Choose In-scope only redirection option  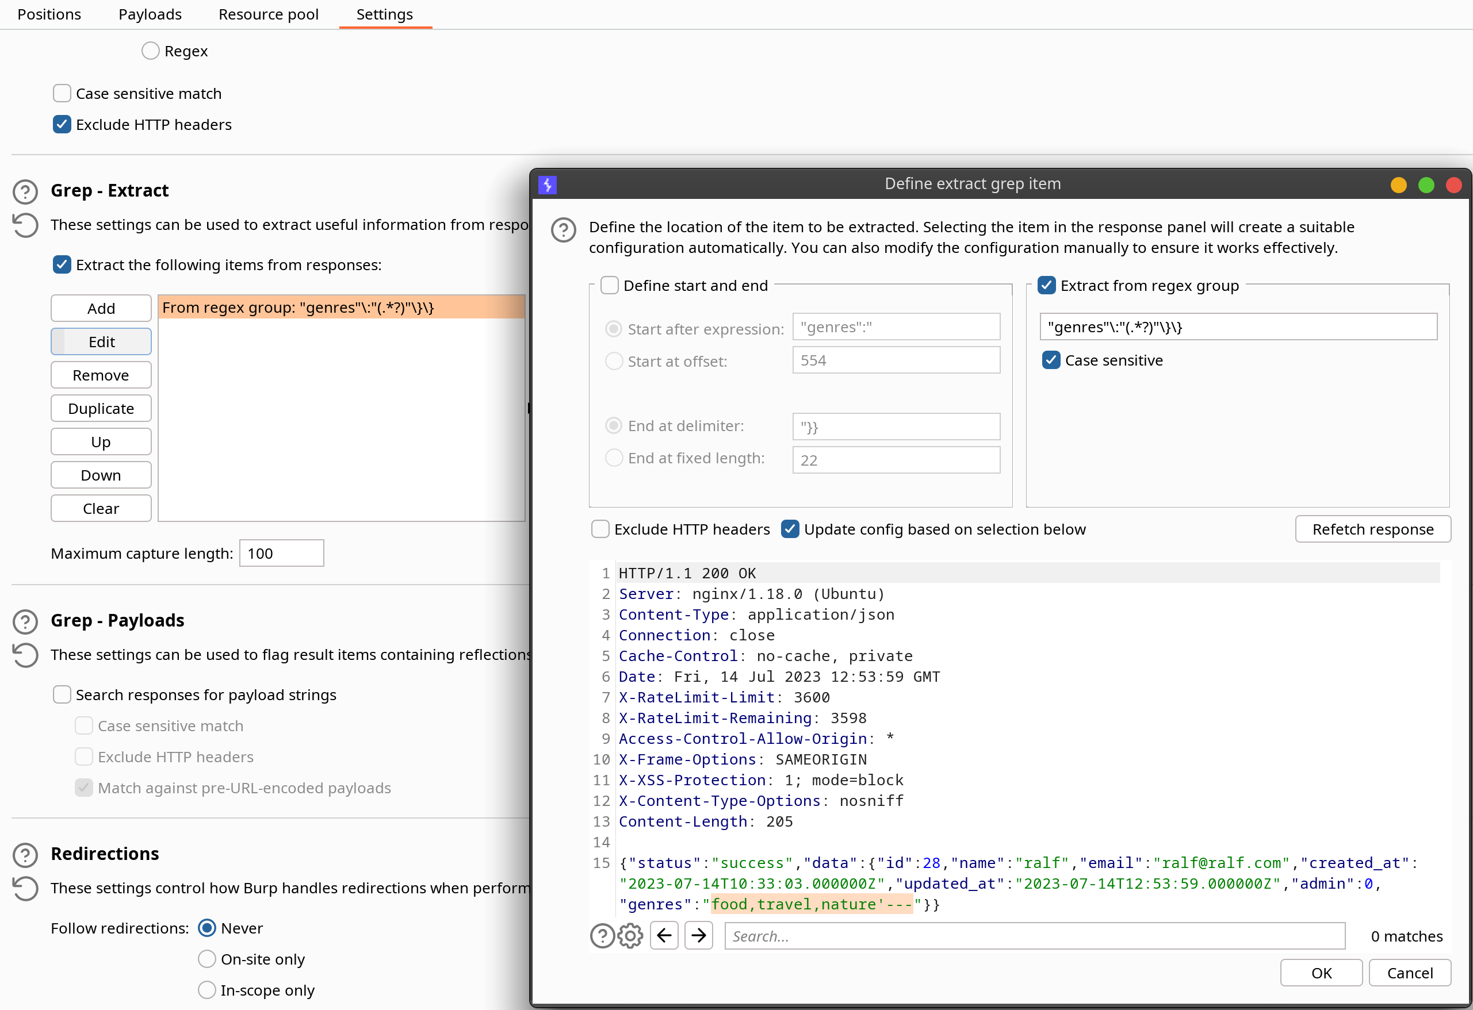click(x=206, y=990)
